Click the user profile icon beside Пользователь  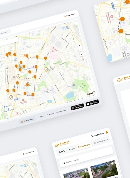(107, 132)
